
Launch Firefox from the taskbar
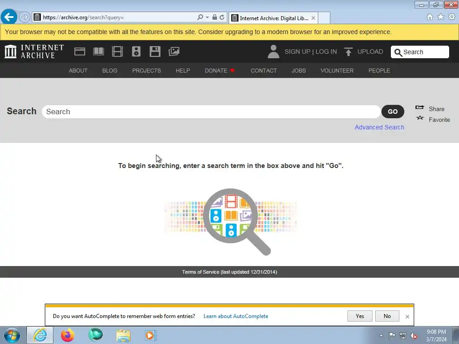coord(67,335)
